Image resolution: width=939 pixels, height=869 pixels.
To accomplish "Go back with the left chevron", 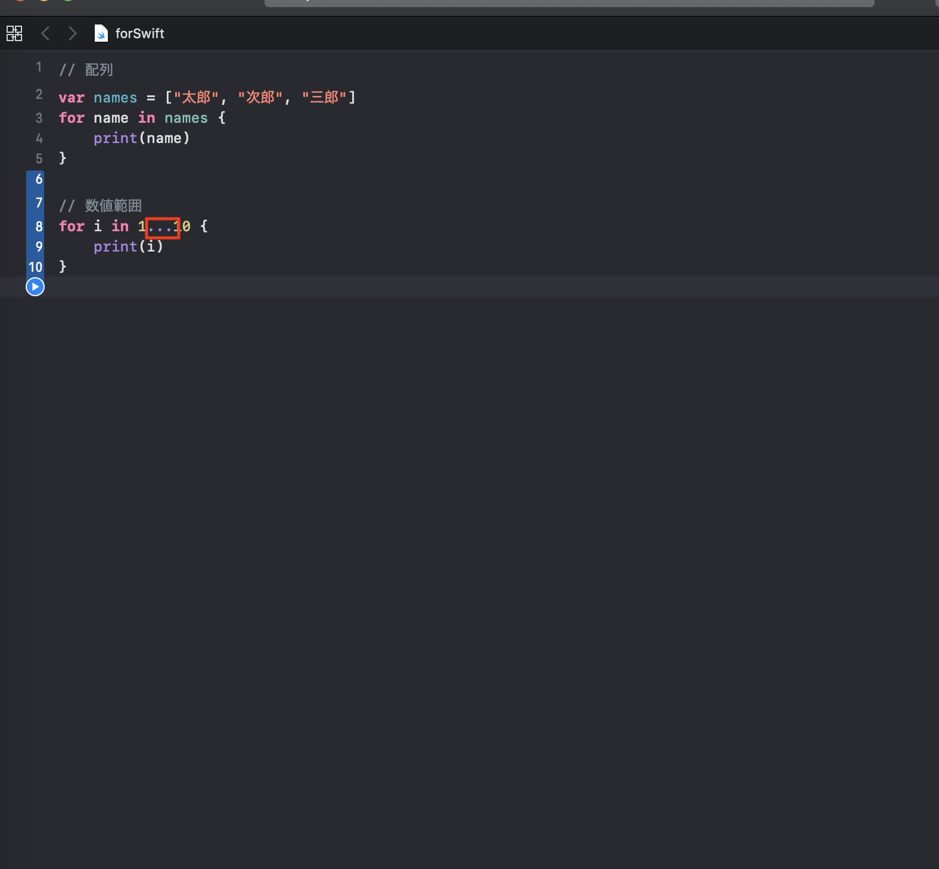I will point(45,33).
